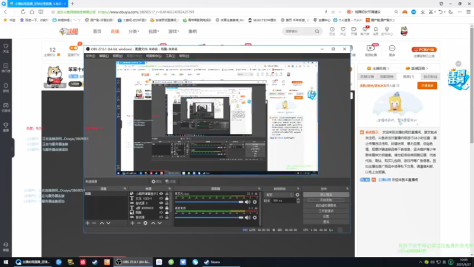The image size is (474, 267).
Task: Open transition properties gear next to 渐变
Action: click(297, 195)
